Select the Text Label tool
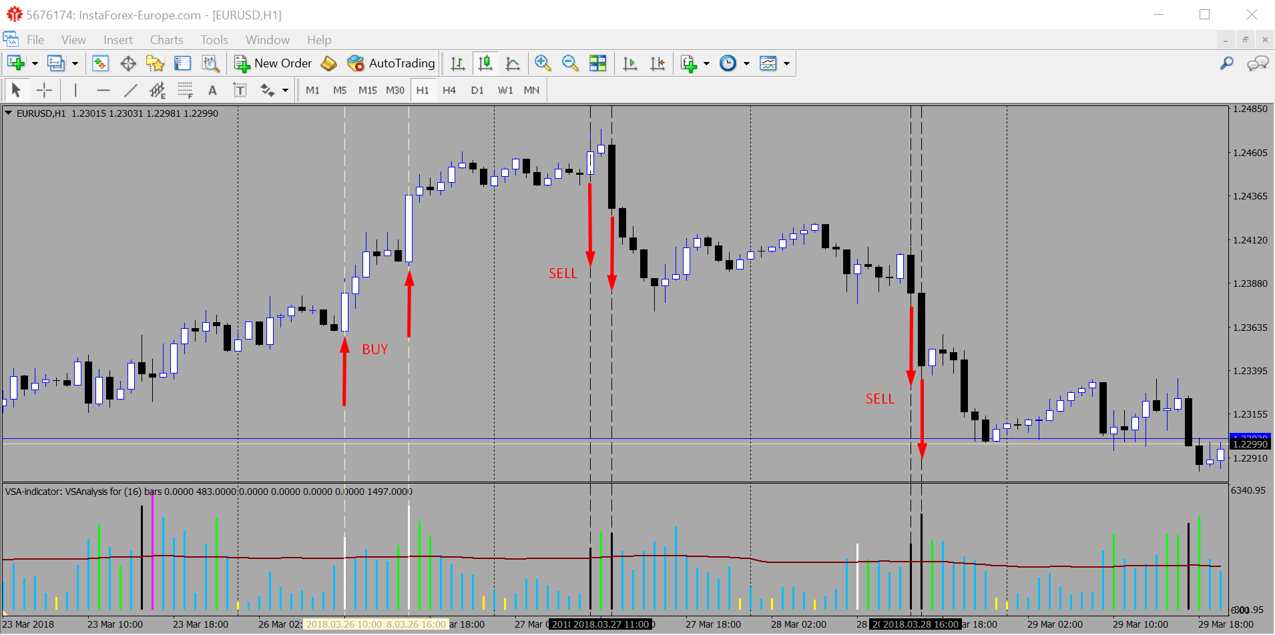This screenshot has height=635, width=1275. point(240,90)
